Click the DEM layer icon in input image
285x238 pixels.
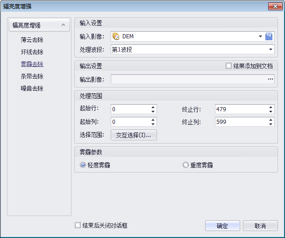(x=116, y=36)
